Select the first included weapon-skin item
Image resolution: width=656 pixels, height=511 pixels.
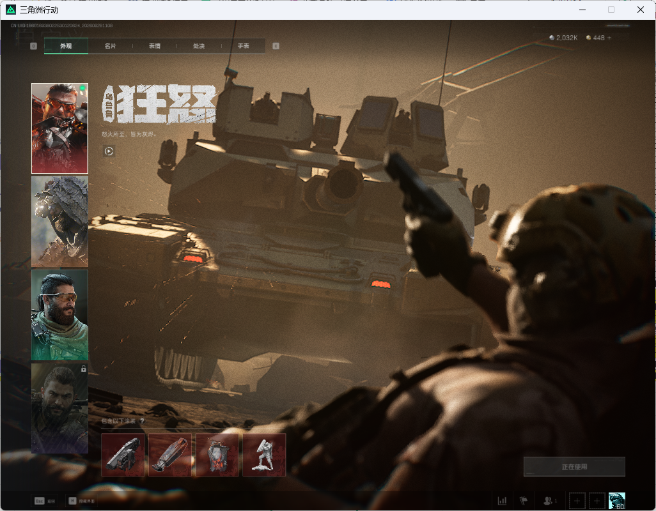[123, 455]
